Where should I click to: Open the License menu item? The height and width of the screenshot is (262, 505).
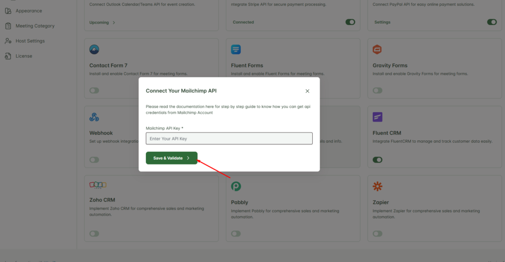point(24,56)
